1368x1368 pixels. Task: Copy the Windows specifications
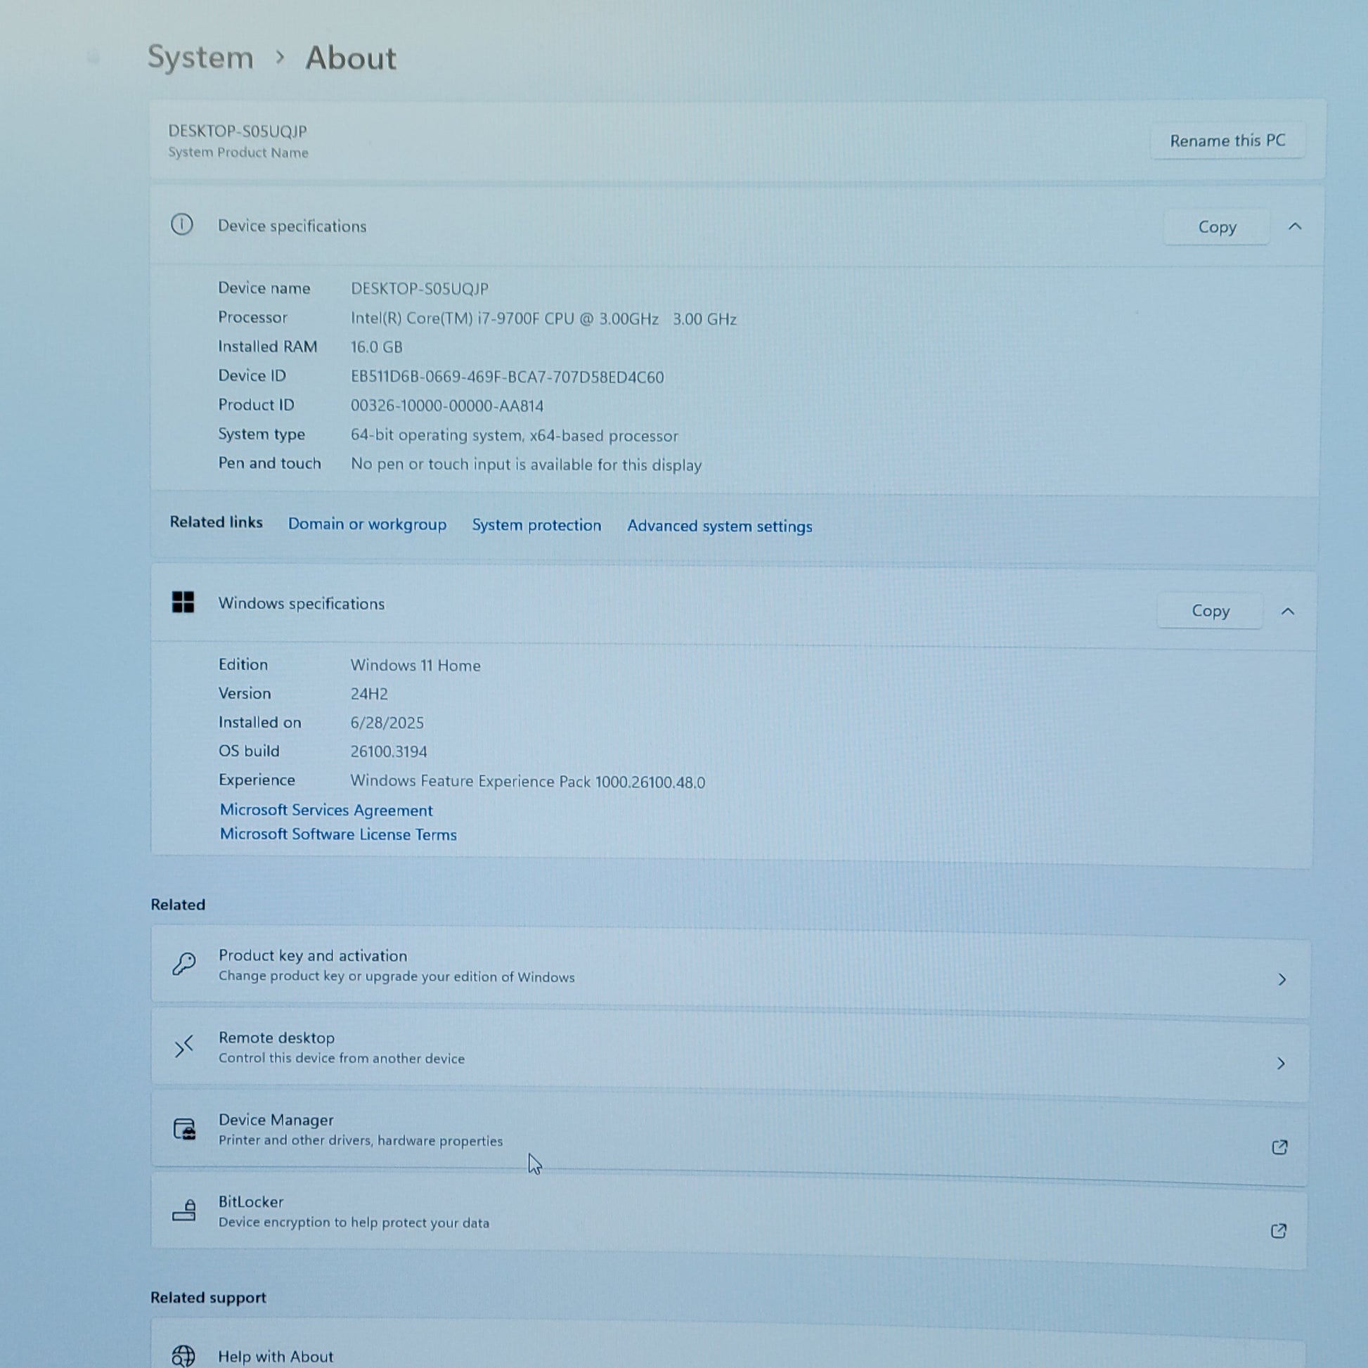(x=1210, y=611)
